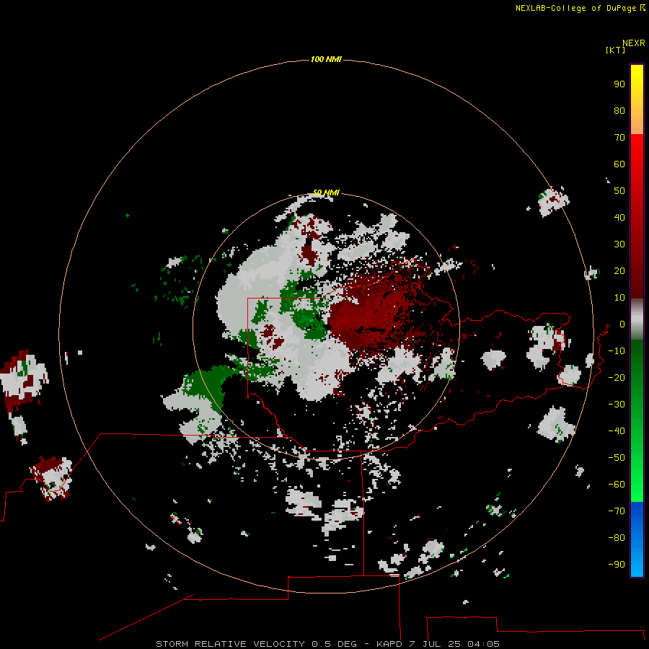Click the -70 value on the velocity scale

pos(617,511)
